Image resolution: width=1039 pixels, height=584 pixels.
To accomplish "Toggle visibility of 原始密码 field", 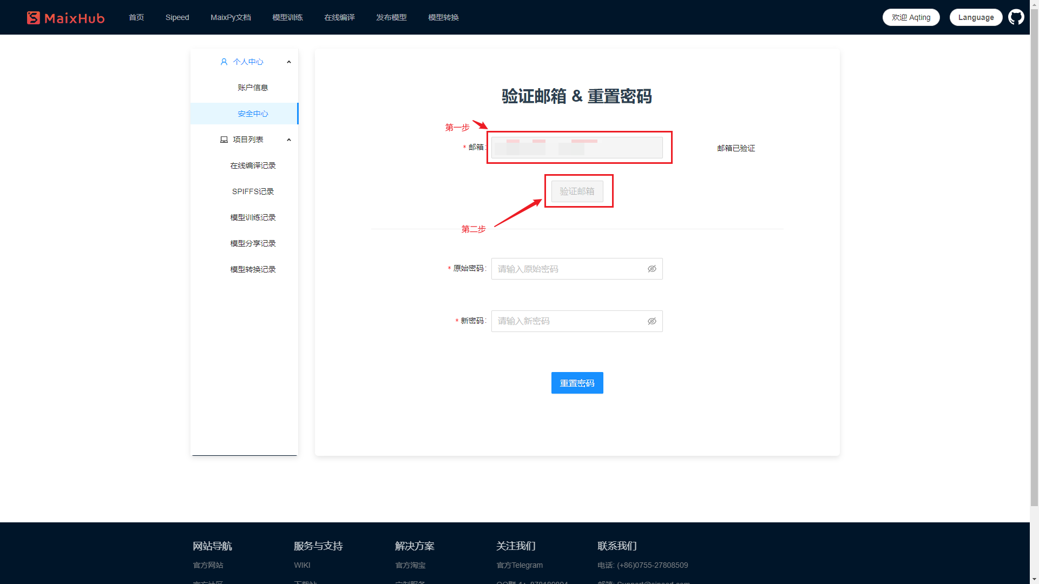I will (x=652, y=269).
